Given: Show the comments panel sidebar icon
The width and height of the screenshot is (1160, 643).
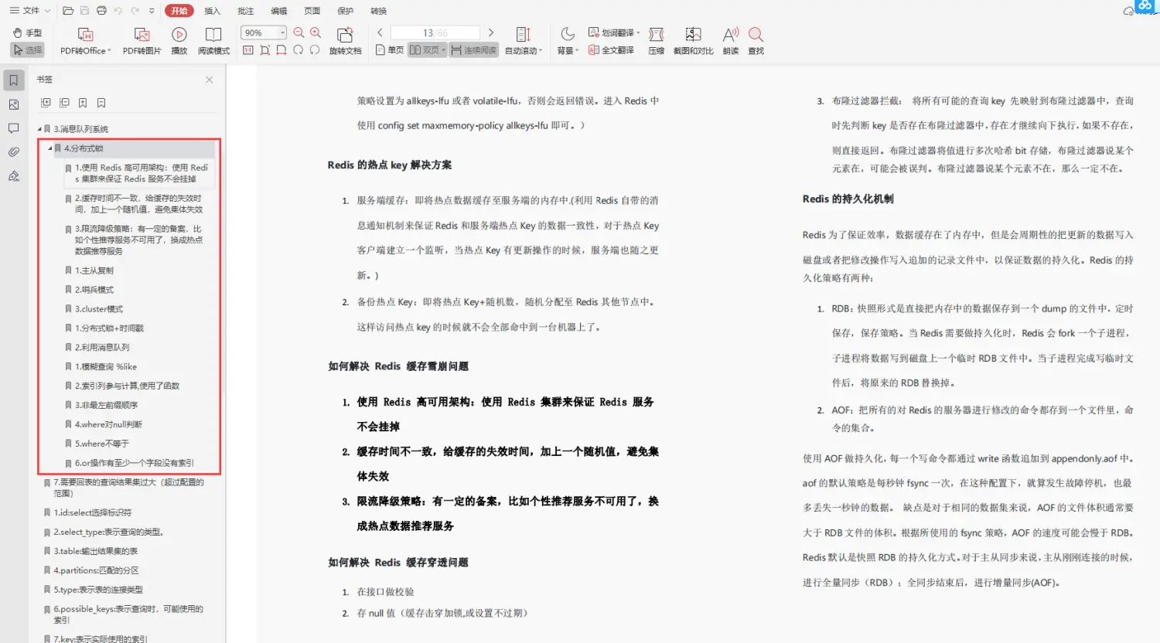Looking at the screenshot, I should (13, 128).
